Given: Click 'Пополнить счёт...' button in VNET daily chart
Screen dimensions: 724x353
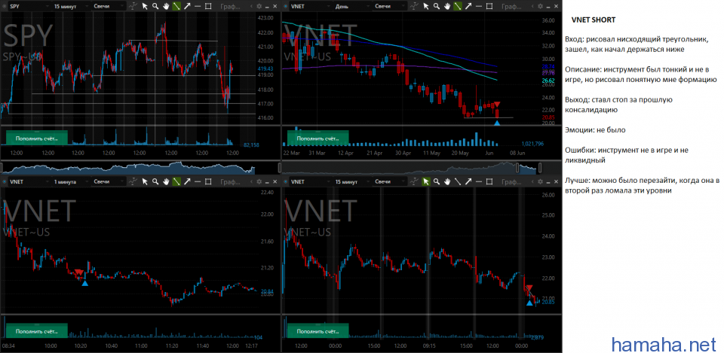Looking at the screenshot, I should [318, 138].
